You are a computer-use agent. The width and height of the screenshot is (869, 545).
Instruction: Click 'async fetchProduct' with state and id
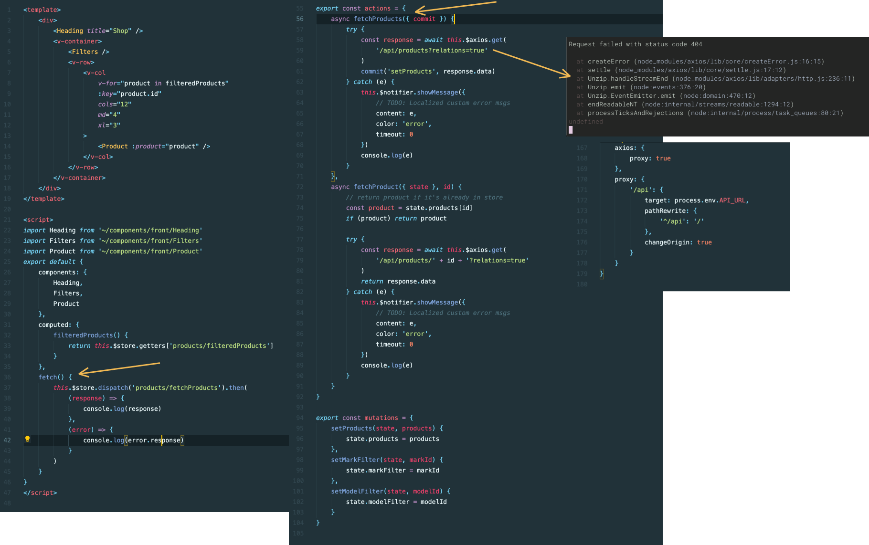tap(396, 187)
